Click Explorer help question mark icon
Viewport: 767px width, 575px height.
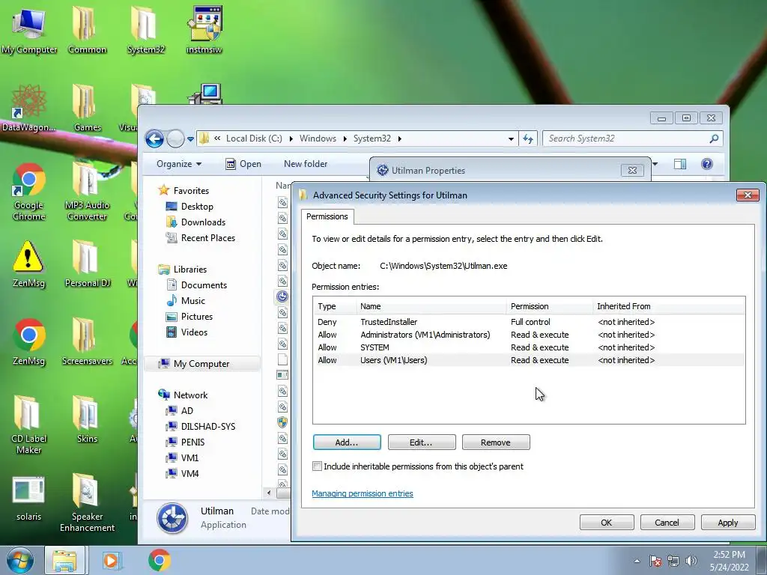click(x=707, y=164)
